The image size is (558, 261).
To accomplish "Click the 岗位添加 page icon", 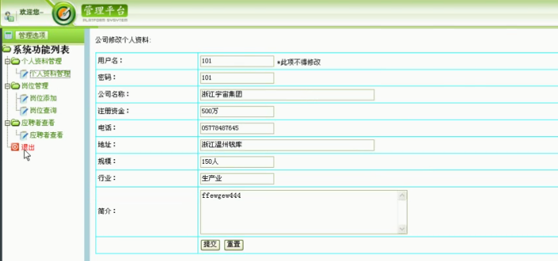I will (x=24, y=98).
